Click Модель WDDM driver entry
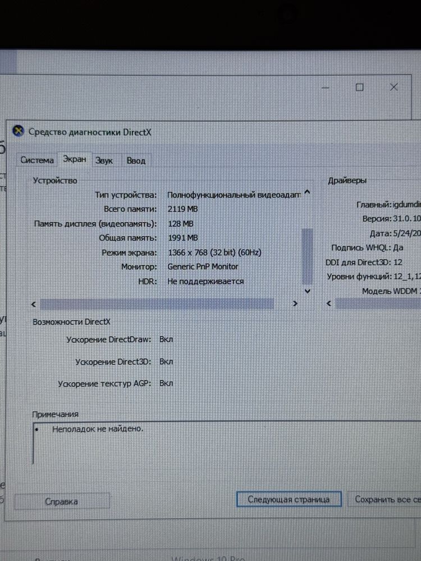 click(391, 291)
